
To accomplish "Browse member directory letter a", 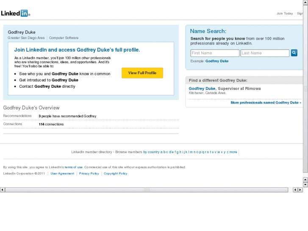I will 161,152.
